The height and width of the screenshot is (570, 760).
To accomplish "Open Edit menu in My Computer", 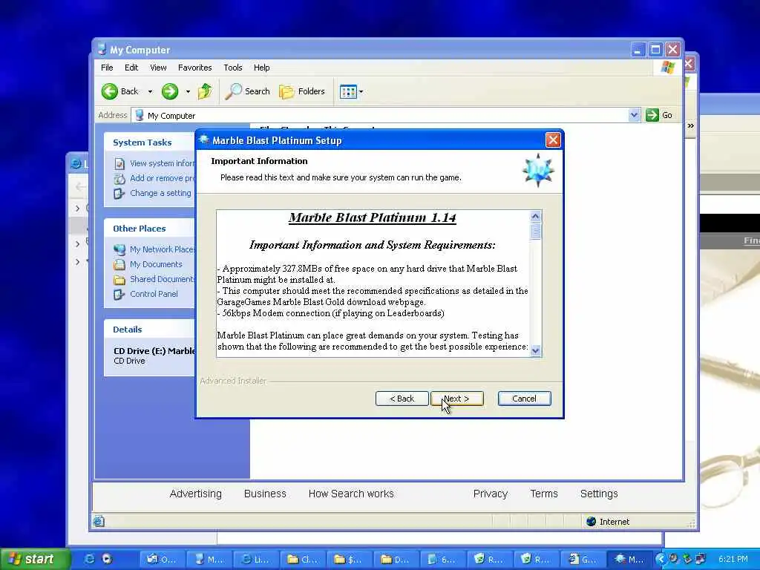I will coord(131,68).
